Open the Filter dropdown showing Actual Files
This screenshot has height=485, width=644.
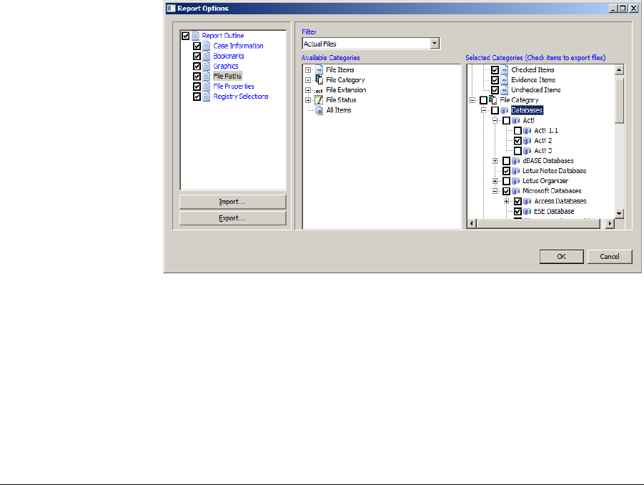tap(435, 44)
